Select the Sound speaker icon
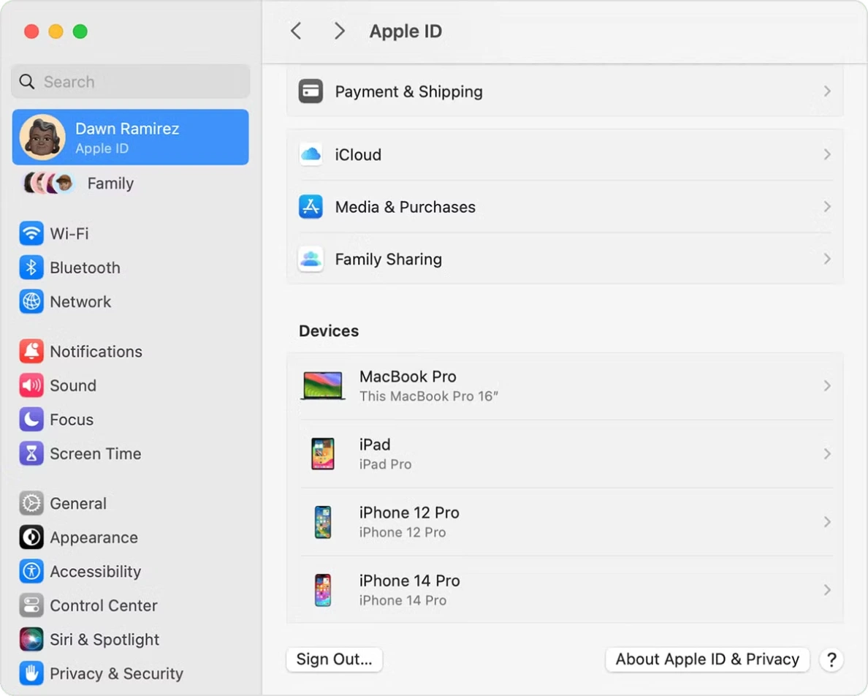Viewport: 868px width, 696px height. point(31,385)
